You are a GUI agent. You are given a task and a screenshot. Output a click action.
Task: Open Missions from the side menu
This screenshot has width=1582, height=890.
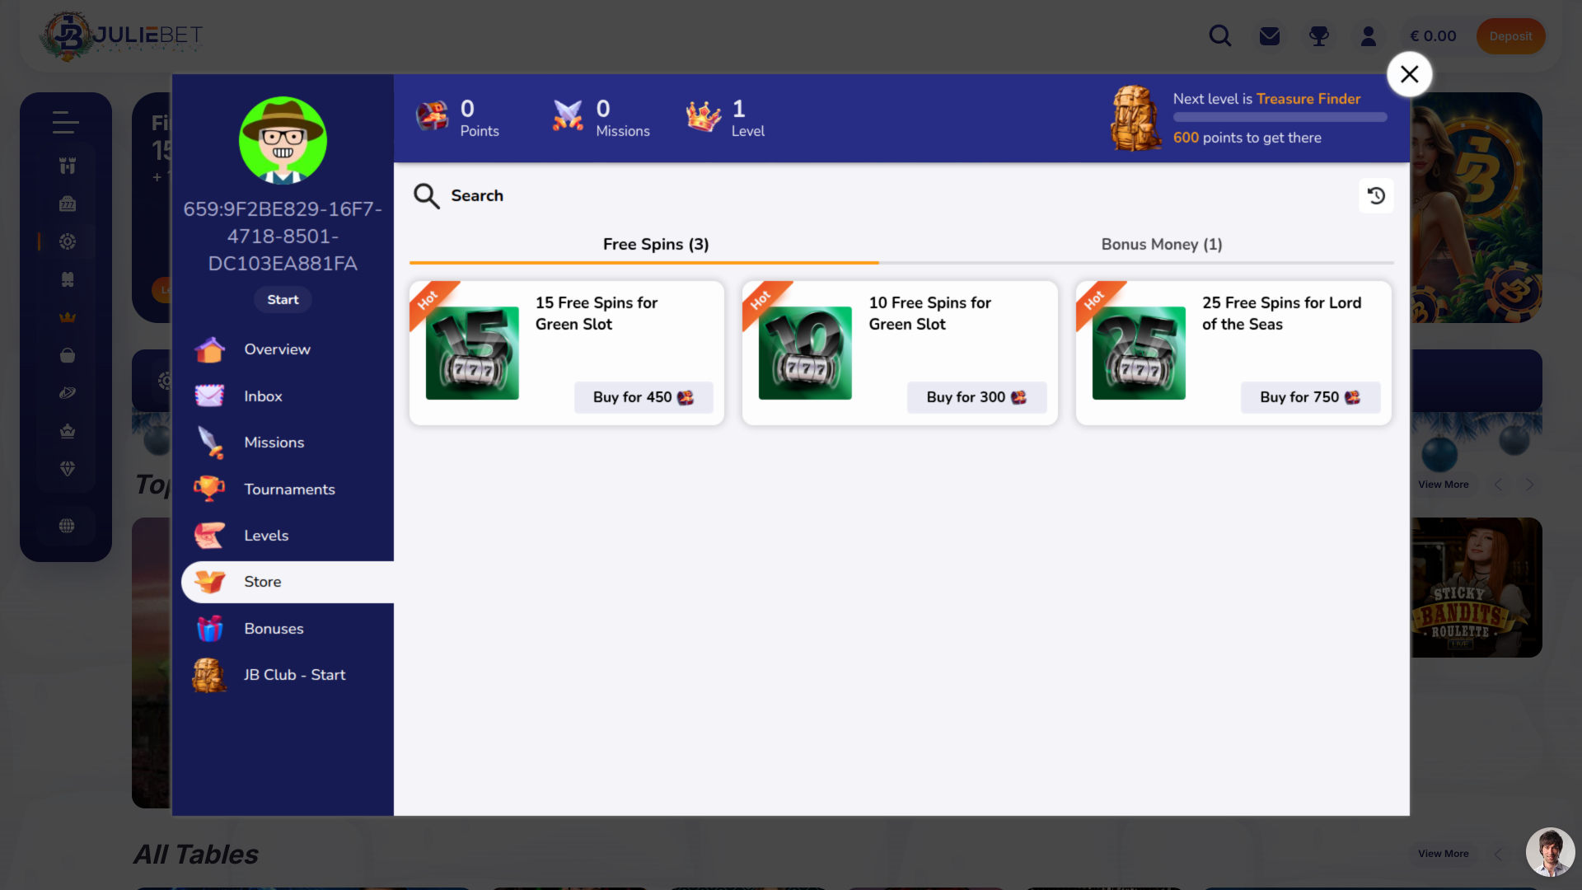pyautogui.click(x=274, y=443)
